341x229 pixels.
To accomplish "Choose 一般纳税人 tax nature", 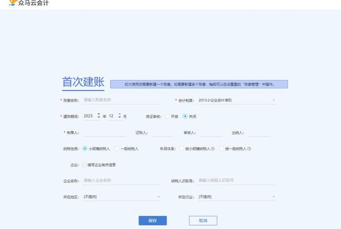I will 117,149.
